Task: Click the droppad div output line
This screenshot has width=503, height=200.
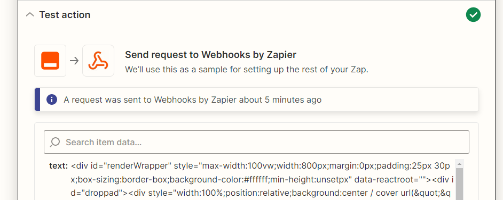Action: pyautogui.click(x=261, y=193)
